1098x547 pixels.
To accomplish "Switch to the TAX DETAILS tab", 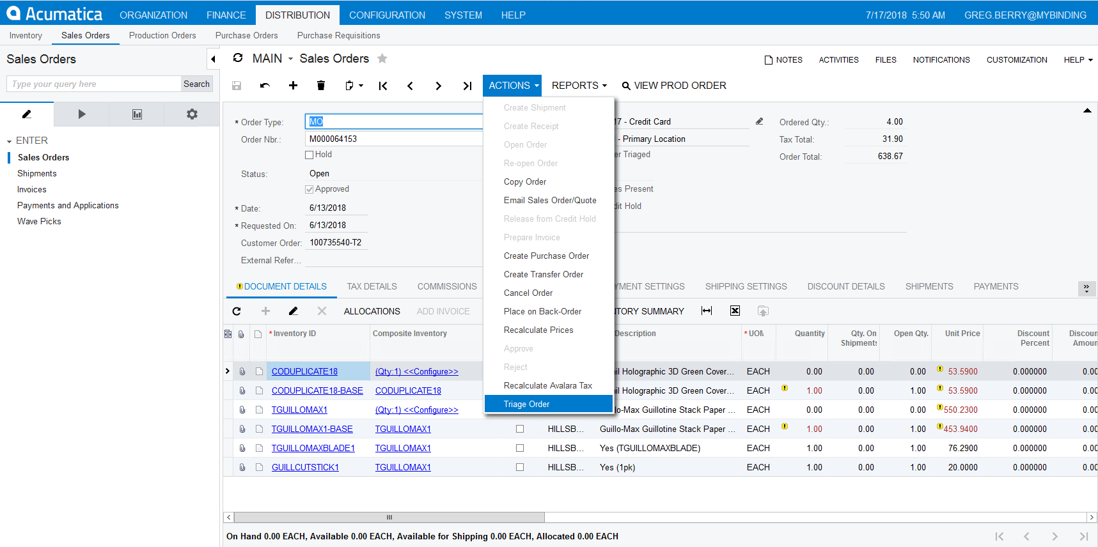I will [x=372, y=286].
